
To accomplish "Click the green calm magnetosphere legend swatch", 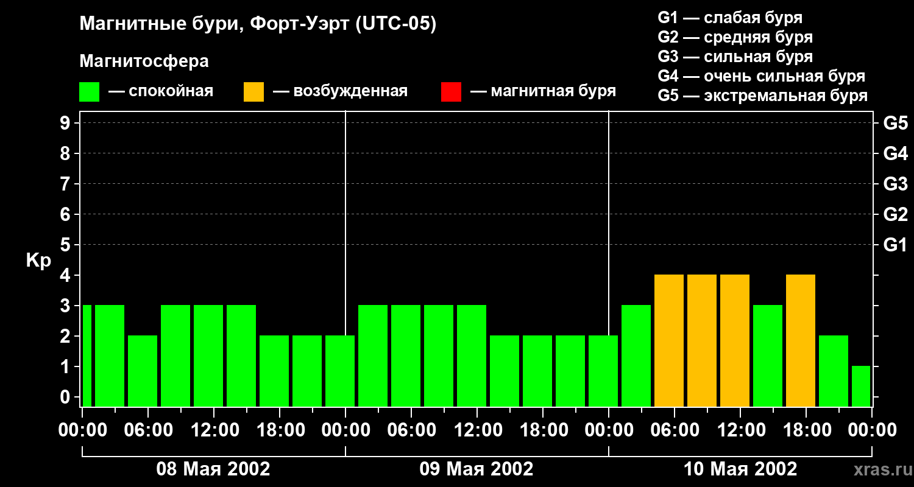I will [90, 92].
